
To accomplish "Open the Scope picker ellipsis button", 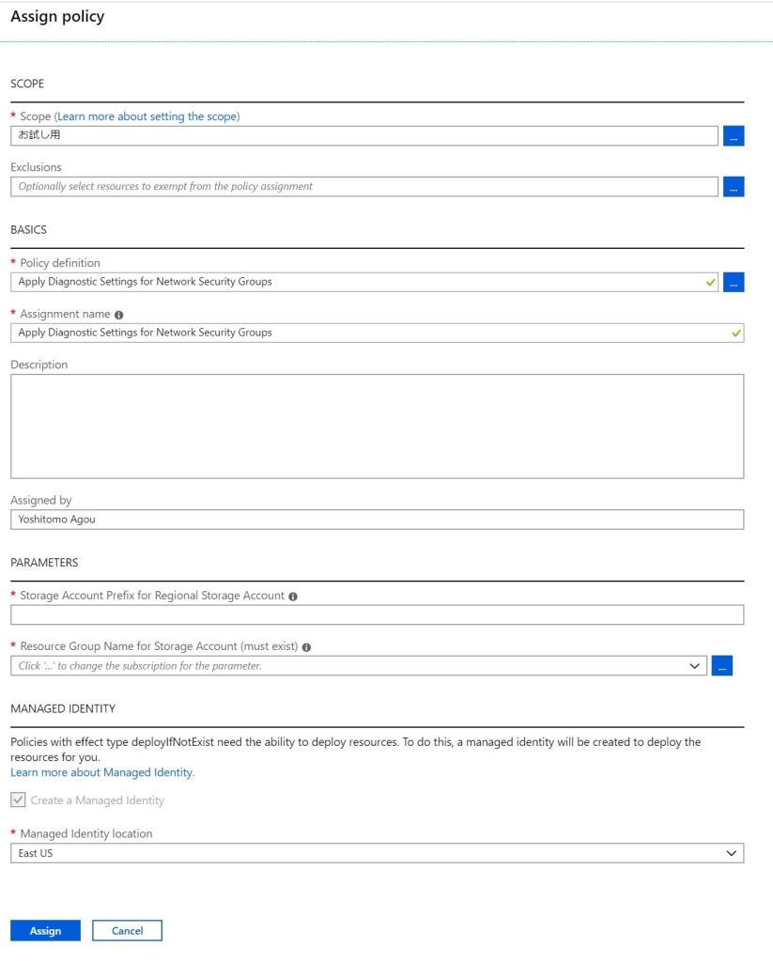I will point(734,135).
